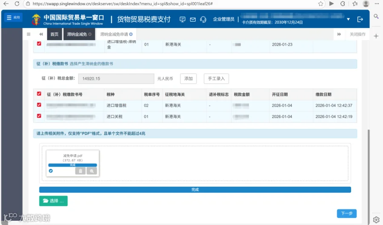Open the mail envelope icon in header

click(x=193, y=19)
